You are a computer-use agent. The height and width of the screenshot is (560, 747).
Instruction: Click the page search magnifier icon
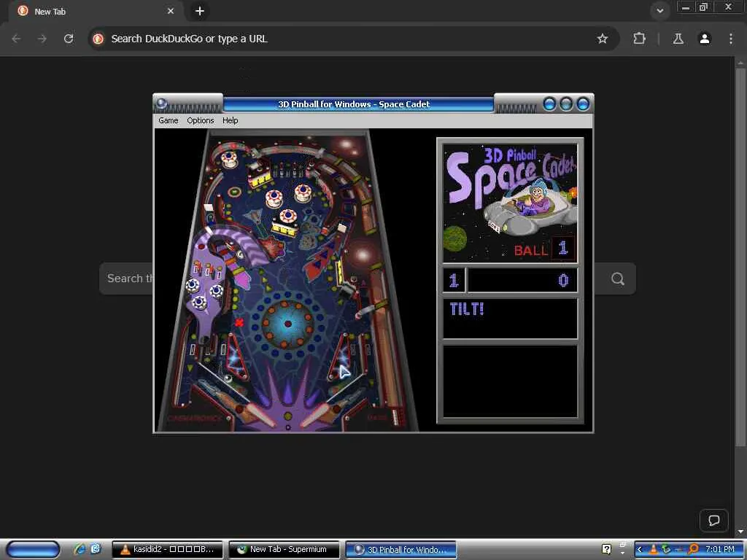coord(617,279)
